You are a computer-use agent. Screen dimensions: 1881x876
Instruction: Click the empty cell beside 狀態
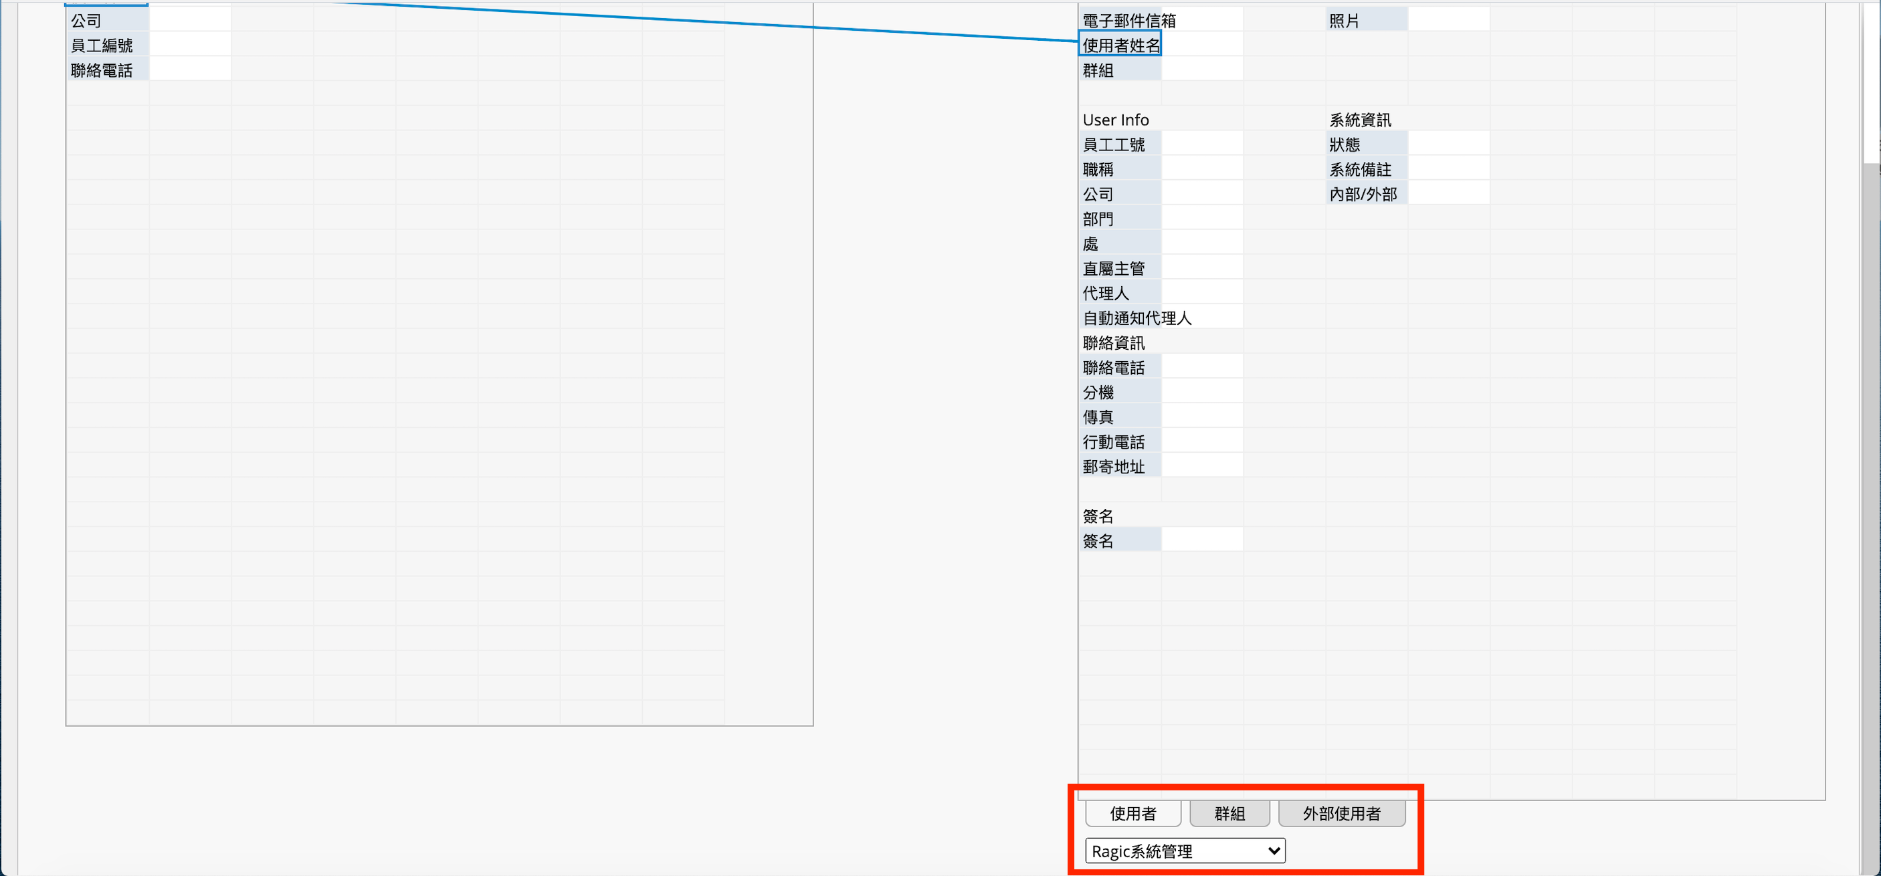tap(1448, 144)
